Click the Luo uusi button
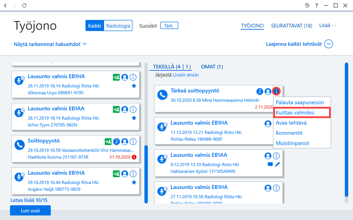The height and width of the screenshot is (220, 353). tap(30, 210)
